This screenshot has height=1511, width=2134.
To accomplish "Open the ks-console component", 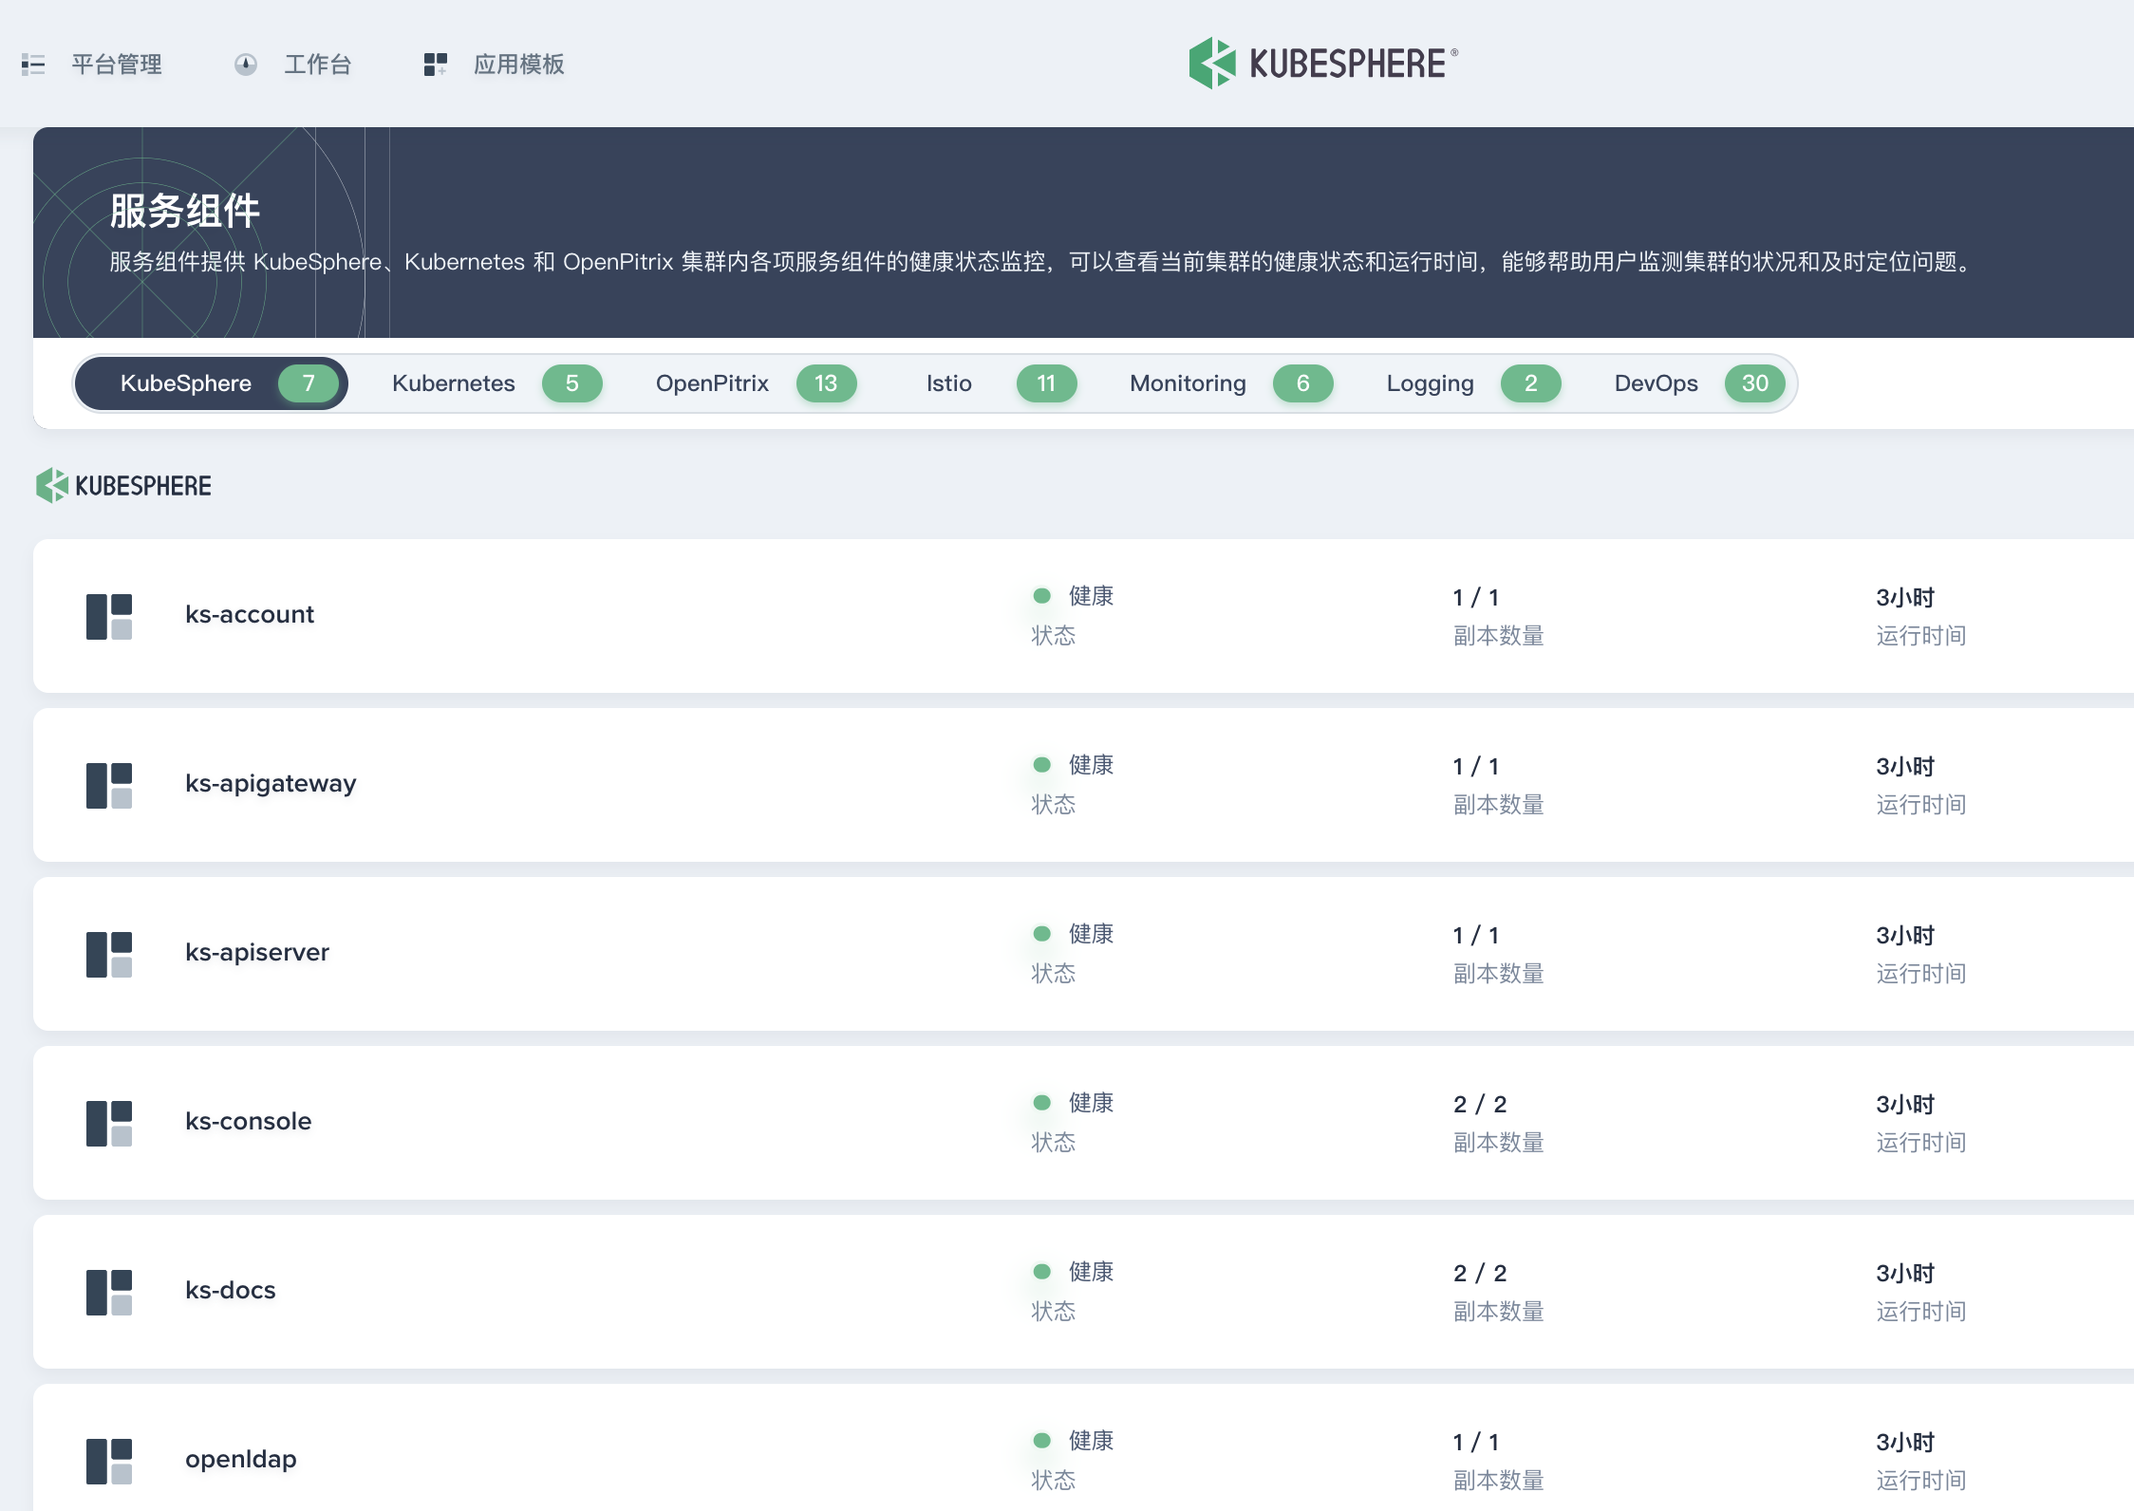I will (x=248, y=1122).
